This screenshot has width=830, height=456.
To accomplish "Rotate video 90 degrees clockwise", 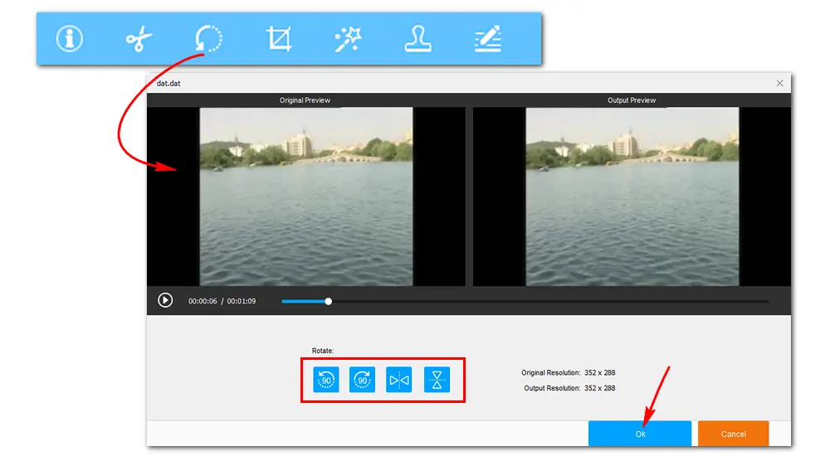I will tap(363, 380).
